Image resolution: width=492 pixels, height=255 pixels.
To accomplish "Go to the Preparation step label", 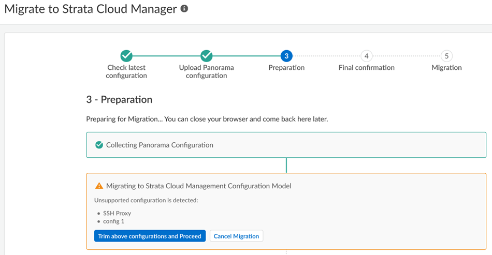I will pos(286,68).
